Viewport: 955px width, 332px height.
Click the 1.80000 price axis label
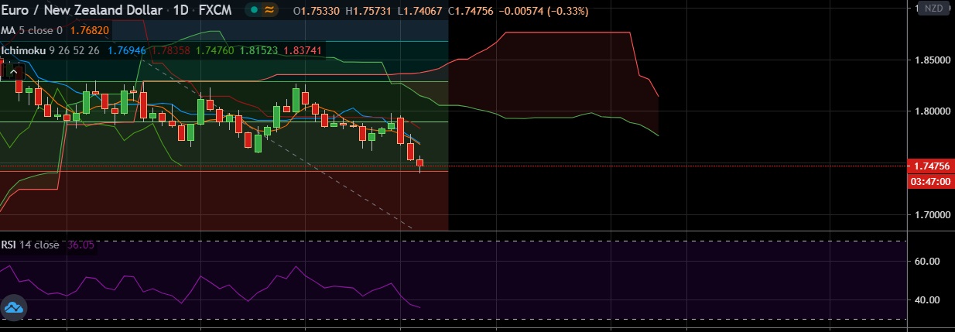click(x=931, y=111)
